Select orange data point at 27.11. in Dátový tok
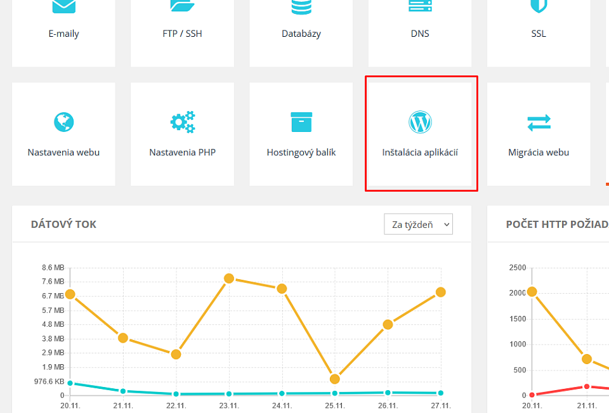The width and height of the screenshot is (609, 413). (440, 292)
